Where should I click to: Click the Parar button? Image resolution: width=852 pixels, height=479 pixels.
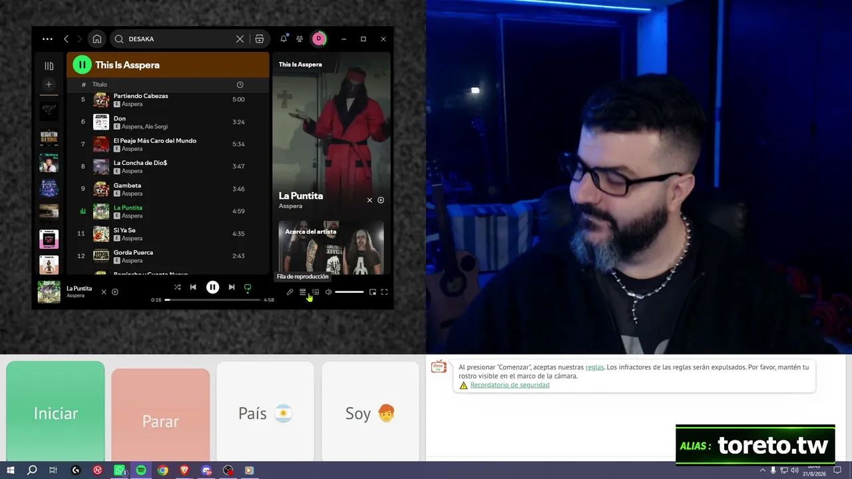[160, 415]
